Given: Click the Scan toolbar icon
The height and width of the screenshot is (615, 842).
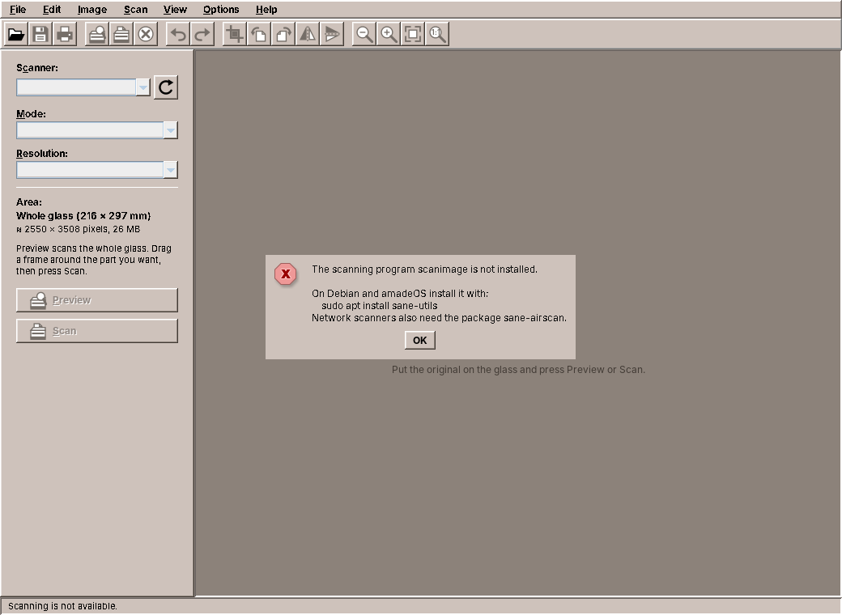Looking at the screenshot, I should (121, 34).
